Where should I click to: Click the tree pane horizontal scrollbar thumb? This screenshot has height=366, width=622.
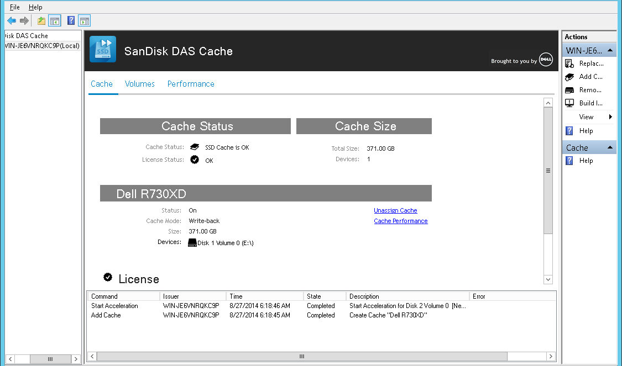pyautogui.click(x=50, y=359)
